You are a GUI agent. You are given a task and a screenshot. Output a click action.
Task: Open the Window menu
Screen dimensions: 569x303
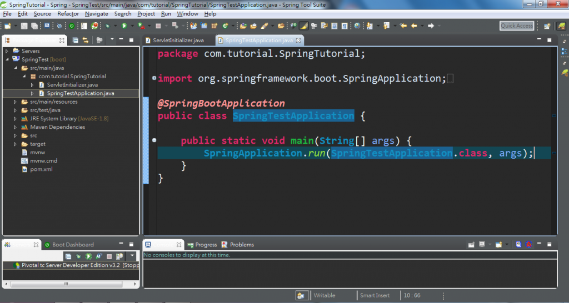click(x=188, y=14)
